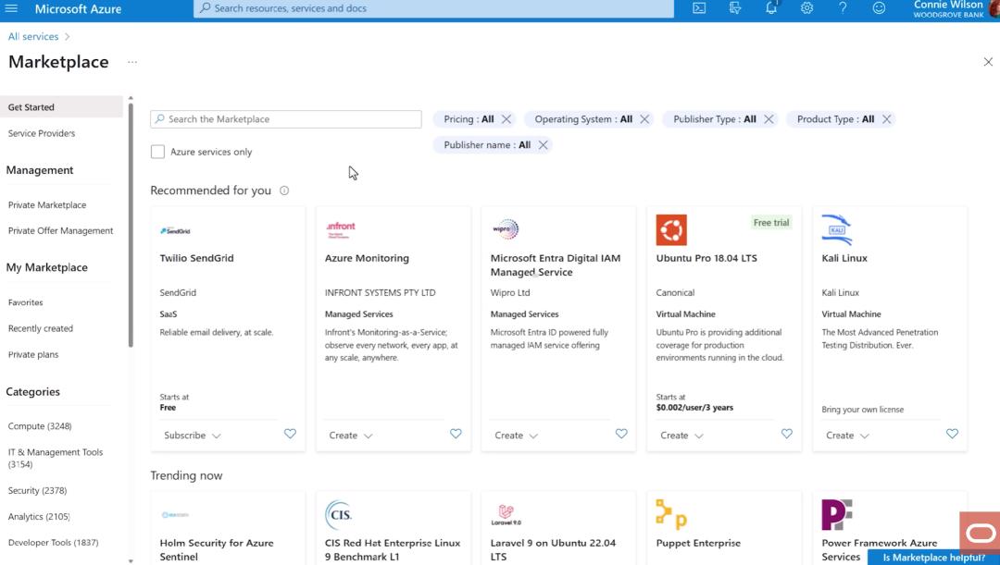Click the Marketplace ellipsis more options

tap(132, 62)
